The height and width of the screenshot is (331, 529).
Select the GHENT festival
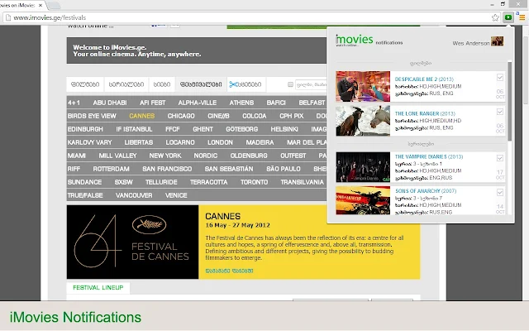point(203,129)
